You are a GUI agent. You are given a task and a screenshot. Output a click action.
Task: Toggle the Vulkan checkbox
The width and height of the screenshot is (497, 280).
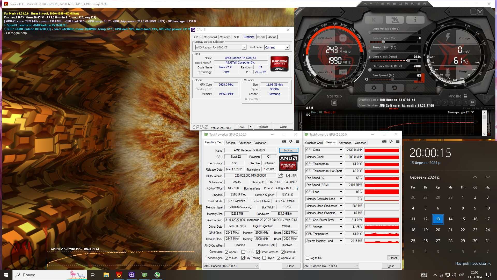[x=226, y=258]
